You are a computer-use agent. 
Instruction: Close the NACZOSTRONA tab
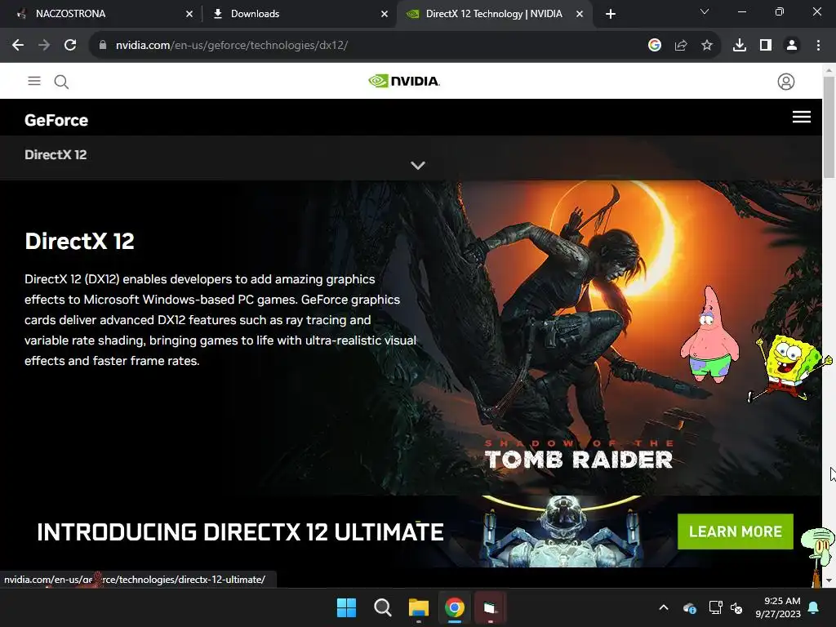tap(189, 14)
